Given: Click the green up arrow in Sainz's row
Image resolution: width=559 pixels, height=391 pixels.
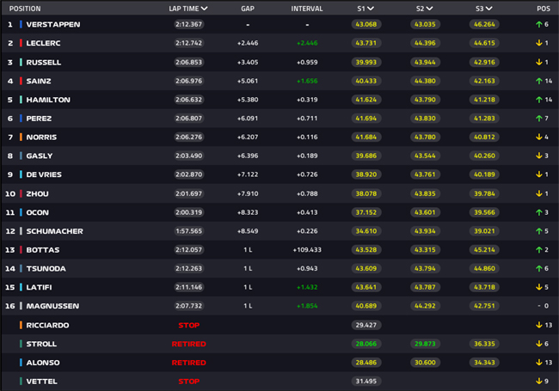Looking at the screenshot, I should pos(535,81).
